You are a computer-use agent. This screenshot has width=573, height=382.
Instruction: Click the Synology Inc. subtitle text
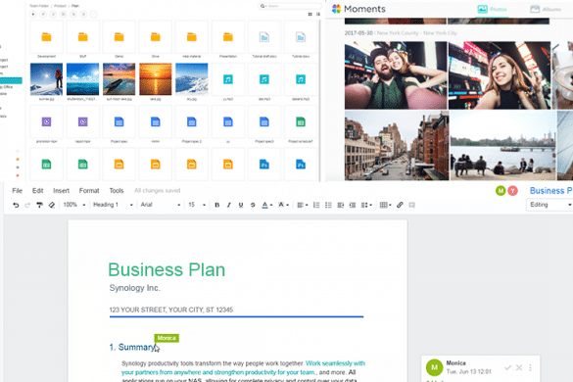(x=134, y=288)
